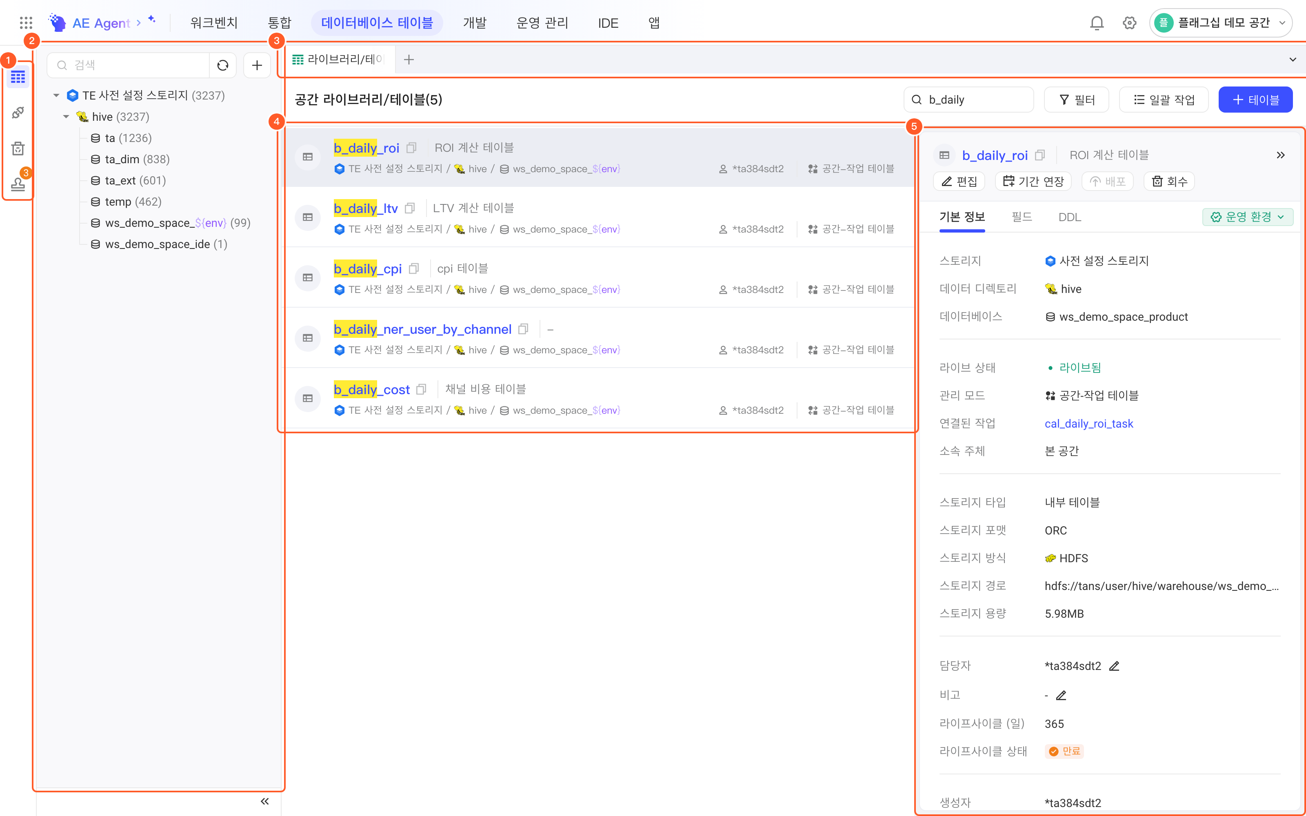
Task: Click the 기간 연장 button
Action: [1033, 181]
